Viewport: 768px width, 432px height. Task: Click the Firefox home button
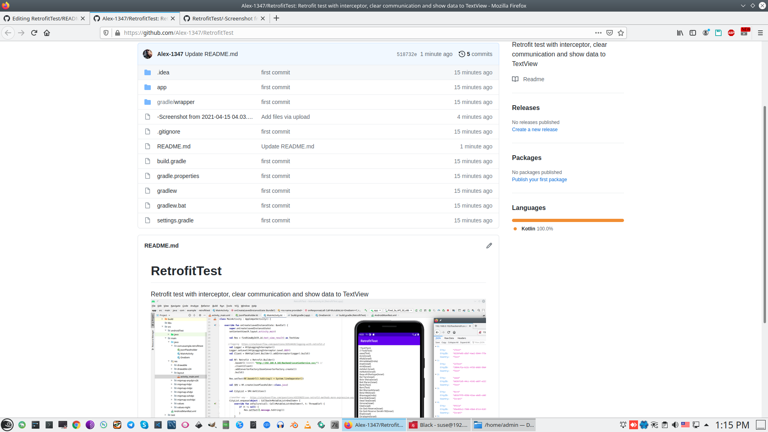[x=47, y=33]
